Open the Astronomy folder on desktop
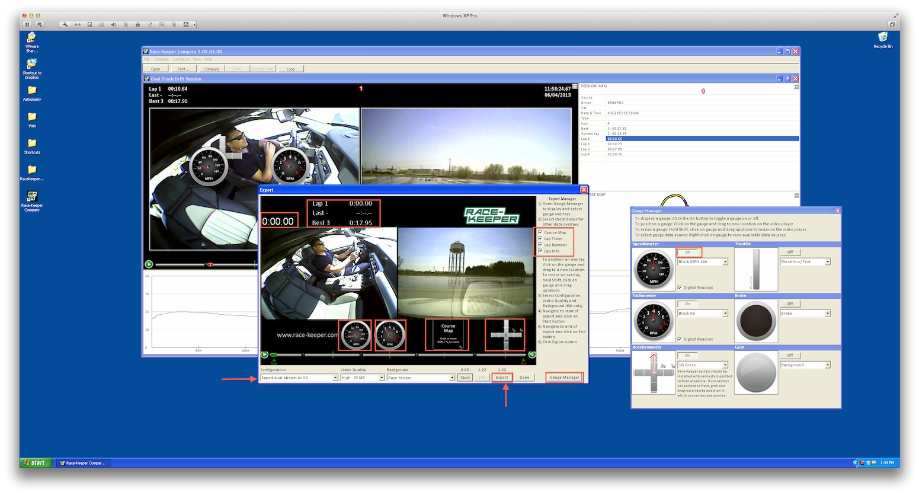Viewport: 919px width, 495px height. click(32, 94)
